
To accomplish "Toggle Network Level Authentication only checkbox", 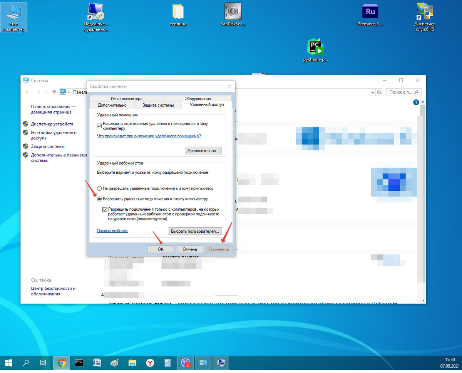I will (105, 209).
